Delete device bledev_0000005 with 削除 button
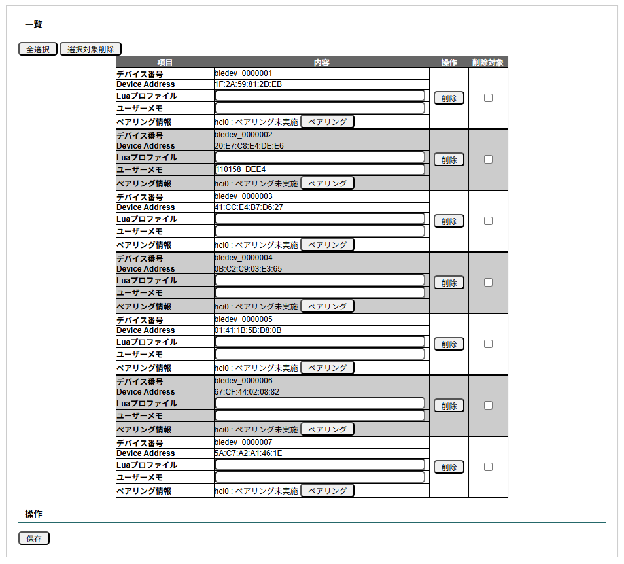The width and height of the screenshot is (624, 564). pyautogui.click(x=449, y=344)
